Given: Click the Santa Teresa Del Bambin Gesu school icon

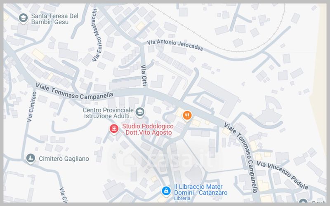Looking at the screenshot, I should (23, 18).
